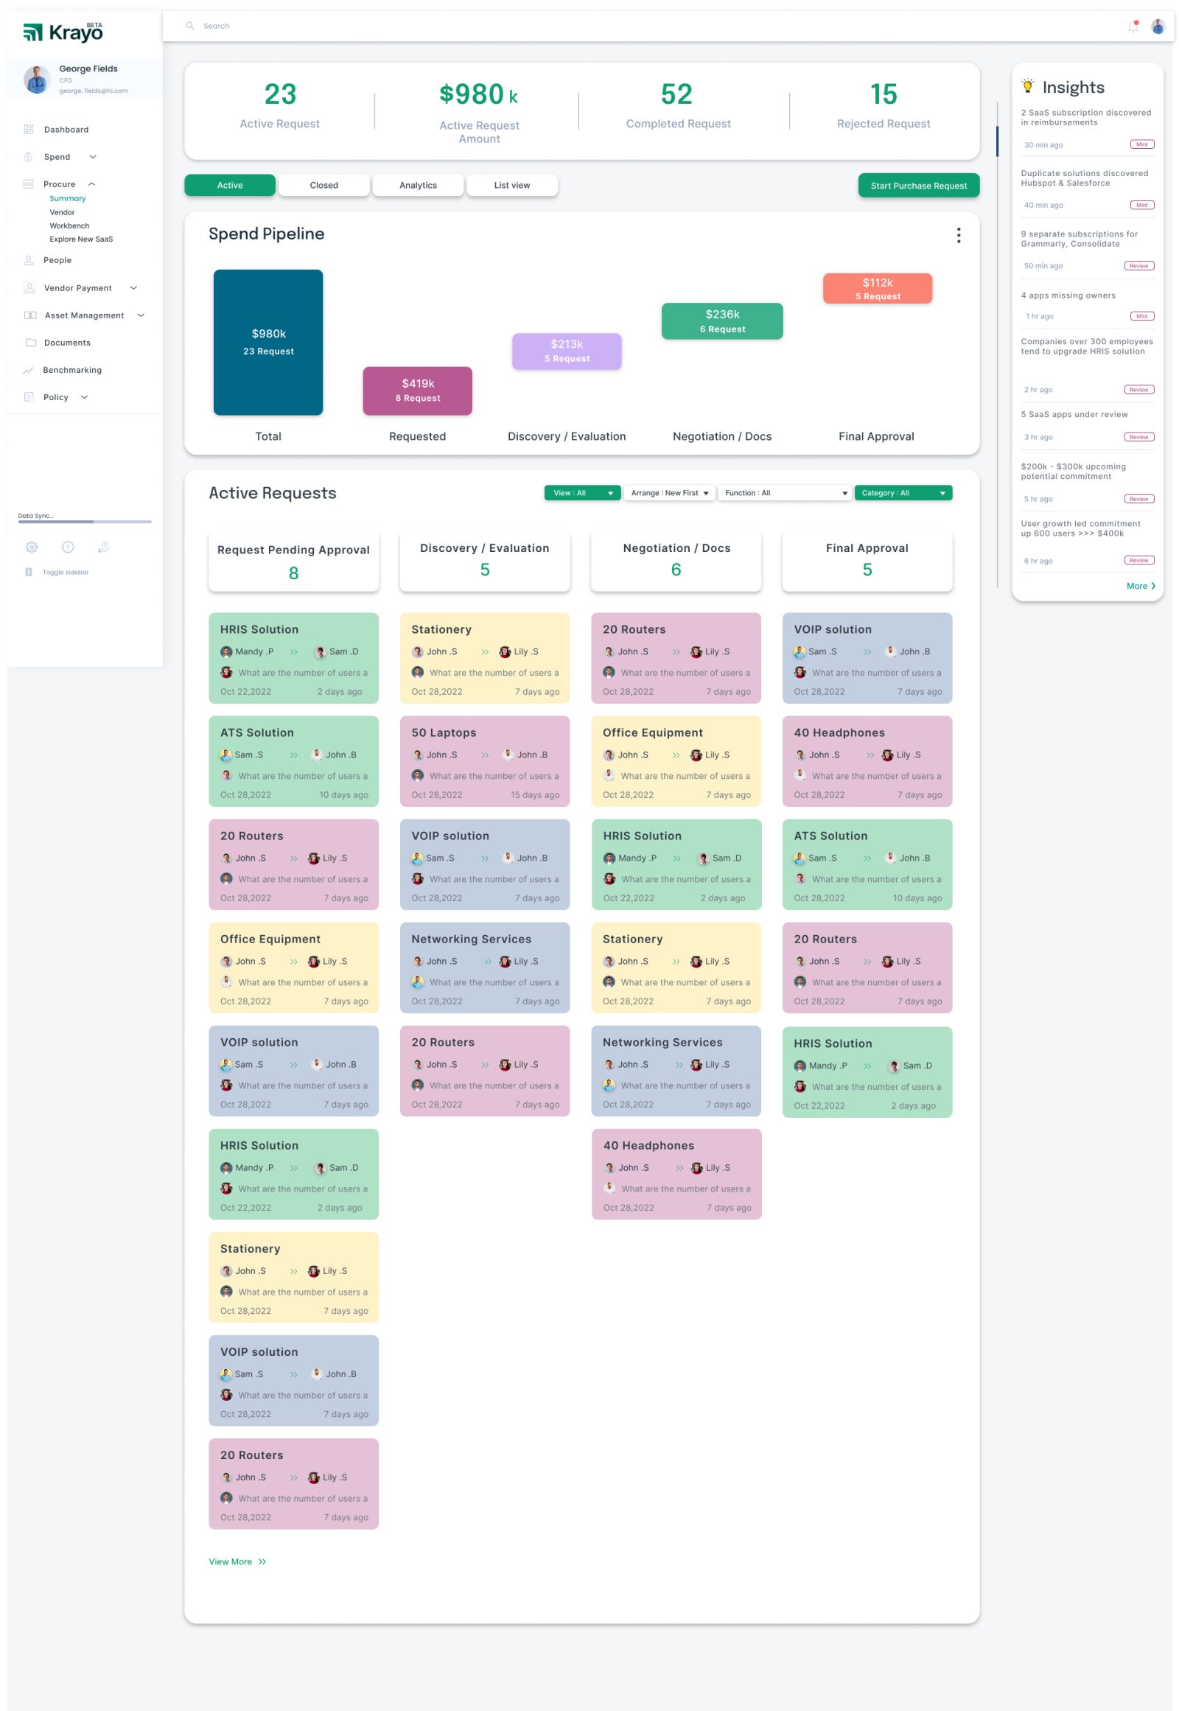Image resolution: width=1179 pixels, height=1711 pixels.
Task: Select Vendor under Procure
Action: tap(62, 212)
